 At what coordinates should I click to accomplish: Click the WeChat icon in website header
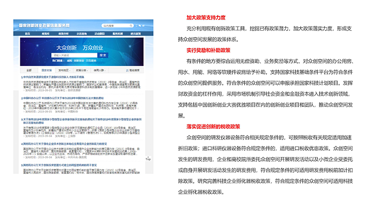[x=140, y=26]
